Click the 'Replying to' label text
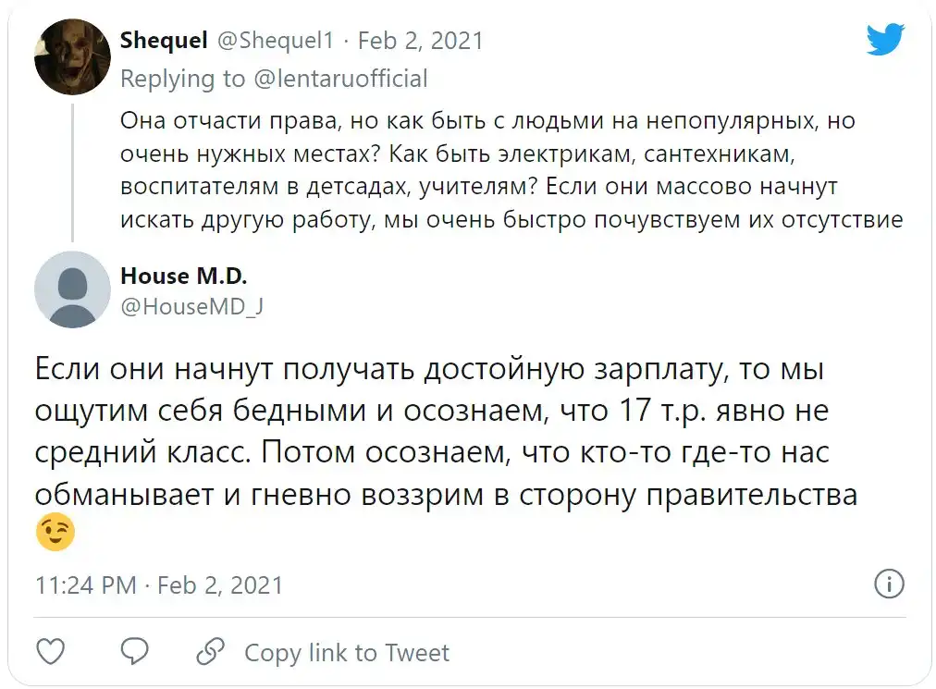The image size is (936, 689). (x=183, y=79)
